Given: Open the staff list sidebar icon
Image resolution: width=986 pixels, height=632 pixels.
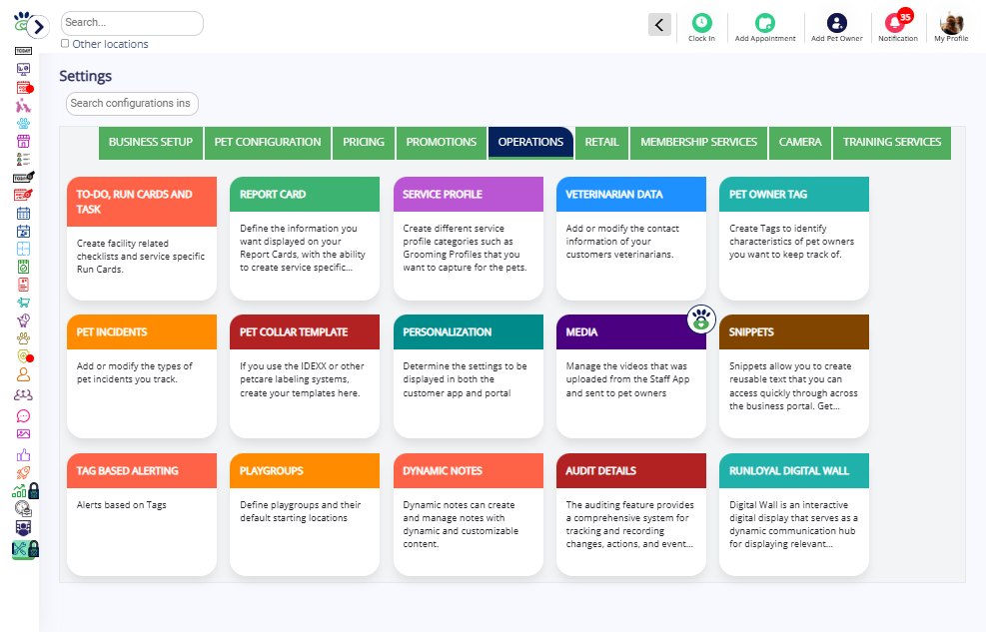Looking at the screenshot, I should point(23,160).
